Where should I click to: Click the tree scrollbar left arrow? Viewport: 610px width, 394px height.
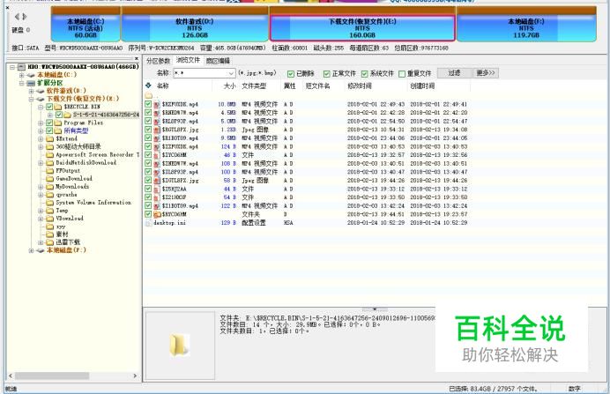click(x=11, y=375)
